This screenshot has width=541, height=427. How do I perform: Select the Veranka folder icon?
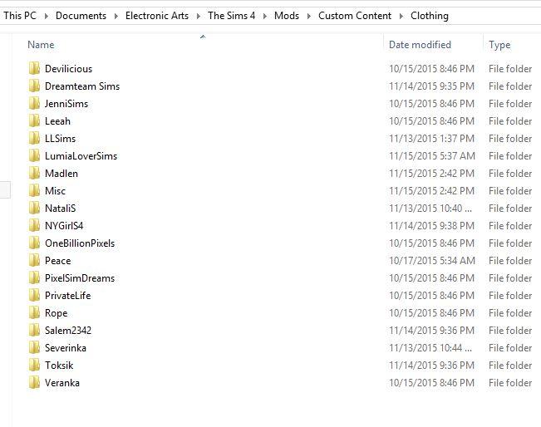[34, 383]
